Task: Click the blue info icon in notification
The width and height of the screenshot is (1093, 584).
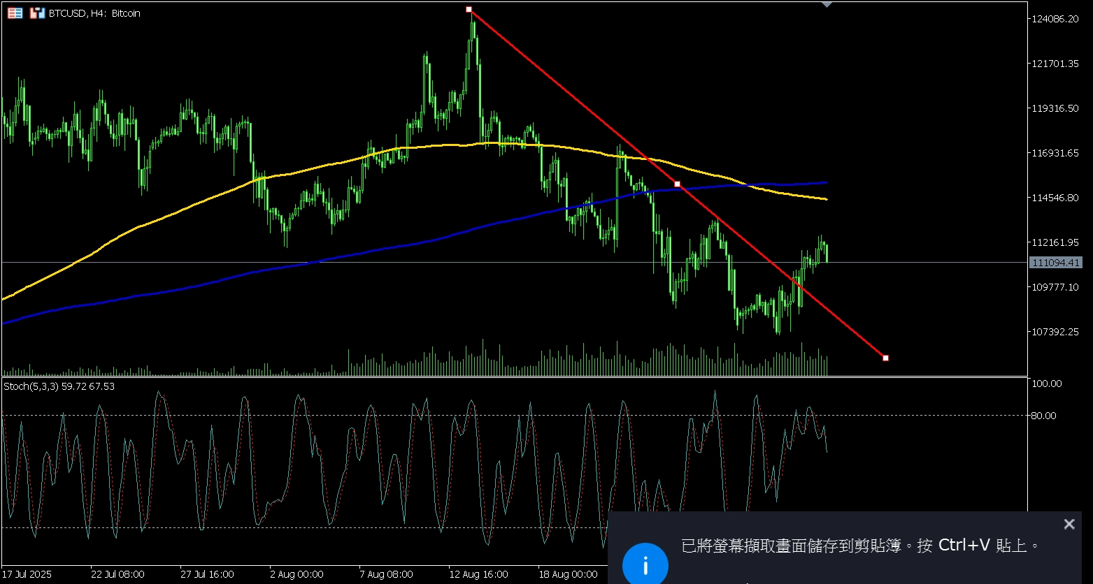Action: coord(645,564)
